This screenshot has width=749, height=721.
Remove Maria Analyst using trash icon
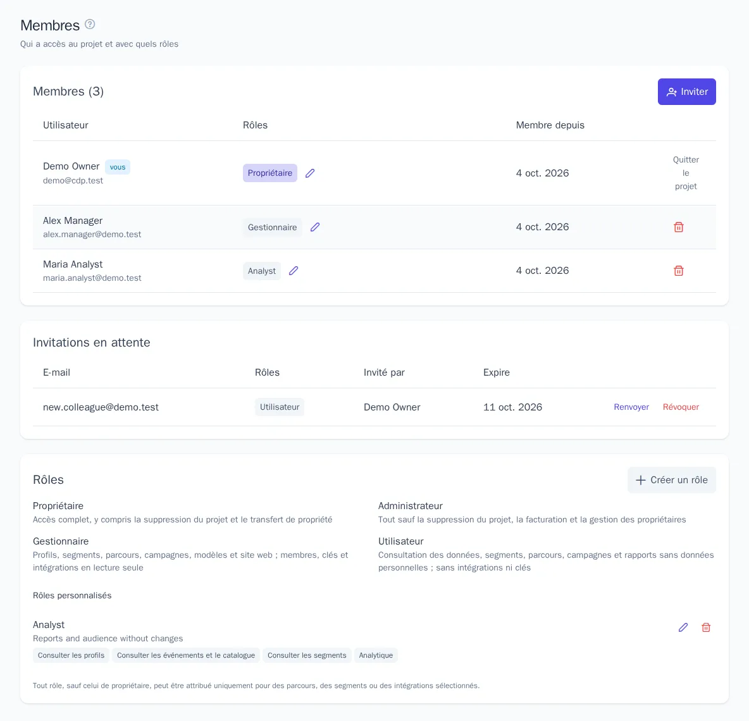coord(678,271)
